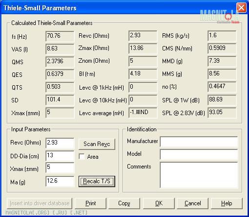249x217 pixels.
Task: Cancel the Thiele-Small dialog
Action: pyautogui.click(x=192, y=203)
